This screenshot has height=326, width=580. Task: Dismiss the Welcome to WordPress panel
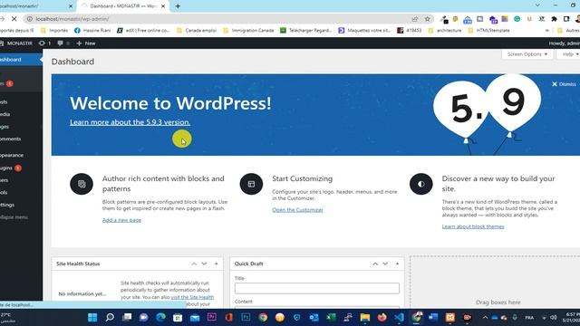pos(564,84)
